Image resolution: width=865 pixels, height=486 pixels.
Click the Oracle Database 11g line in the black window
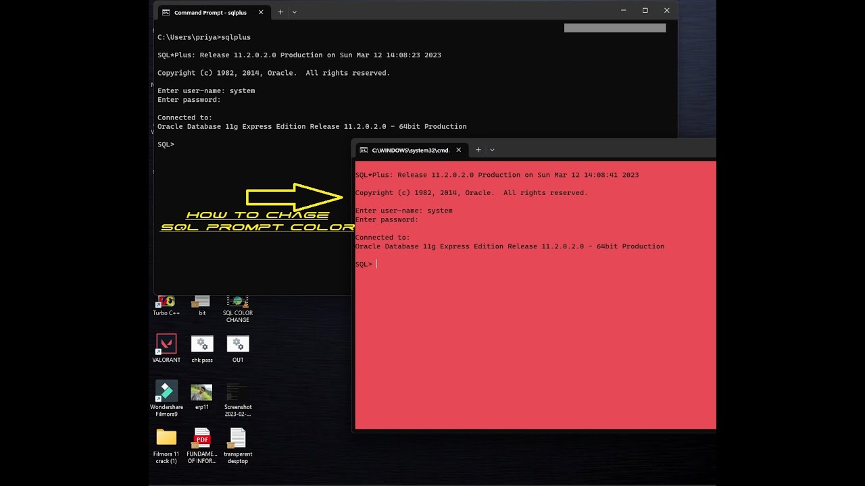[312, 126]
